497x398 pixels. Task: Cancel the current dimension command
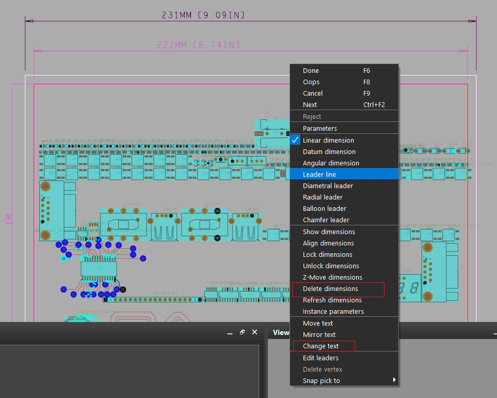tap(313, 93)
